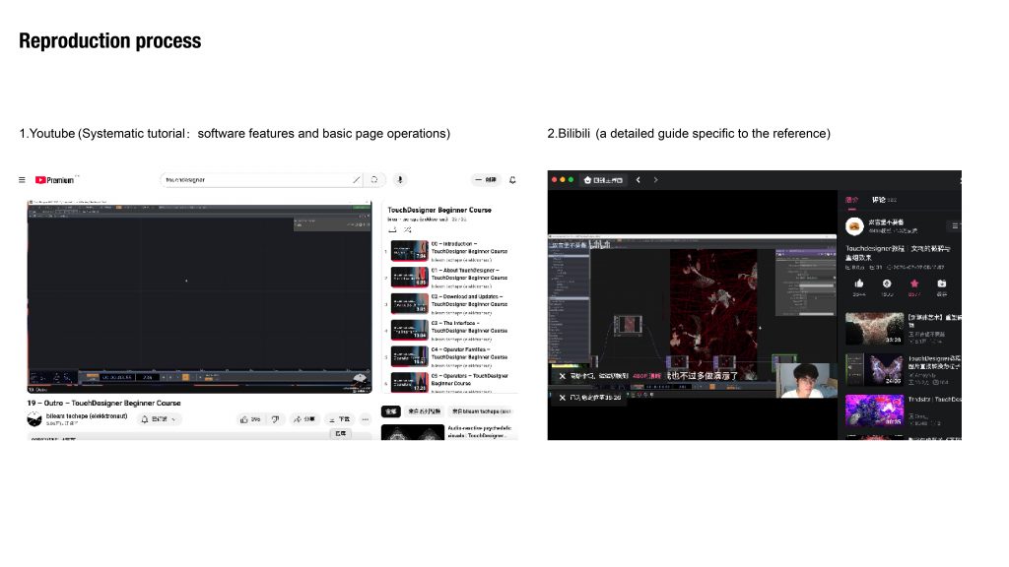Download the YouTube video

(x=339, y=419)
